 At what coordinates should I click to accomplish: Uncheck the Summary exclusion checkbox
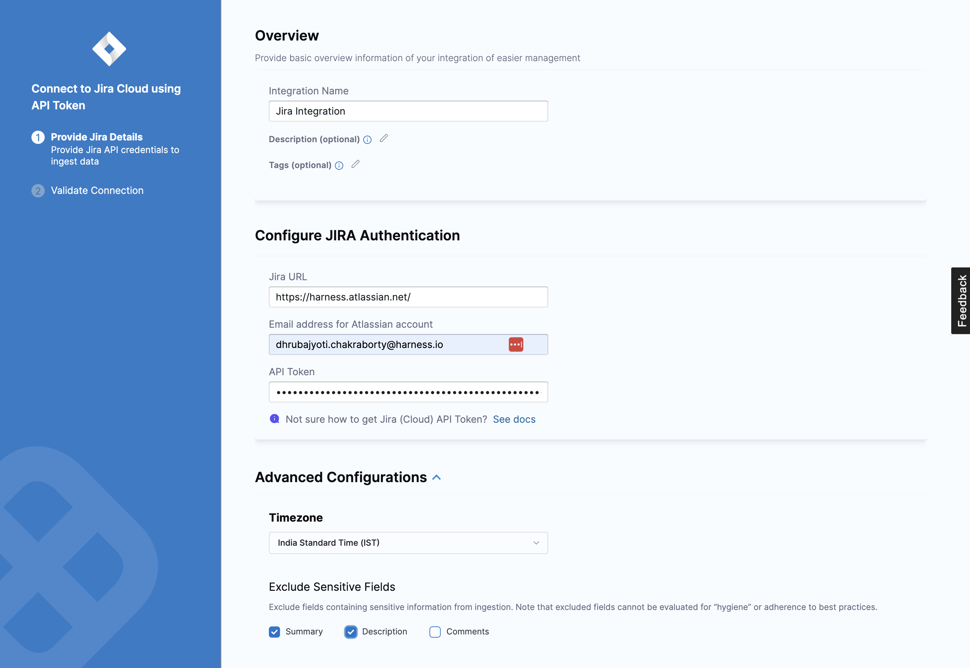pyautogui.click(x=274, y=632)
